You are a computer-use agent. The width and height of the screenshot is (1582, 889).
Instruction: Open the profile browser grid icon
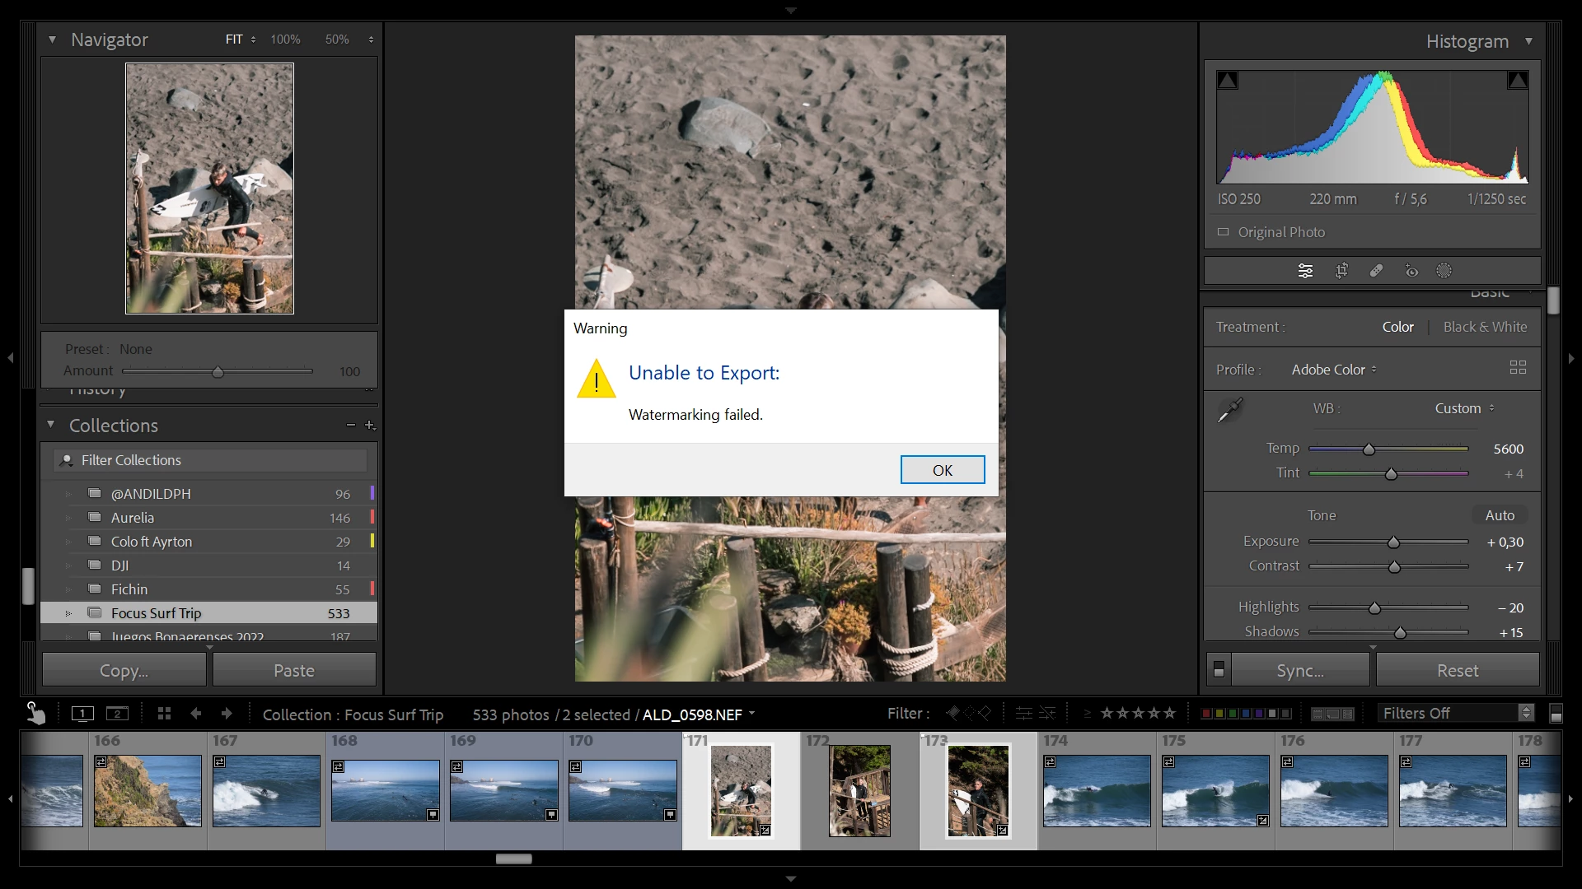(x=1518, y=368)
